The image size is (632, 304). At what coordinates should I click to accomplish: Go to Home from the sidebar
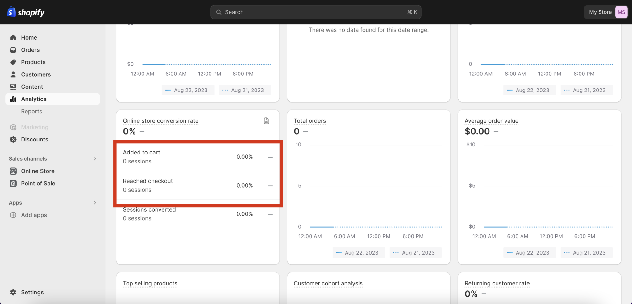pyautogui.click(x=13, y=37)
